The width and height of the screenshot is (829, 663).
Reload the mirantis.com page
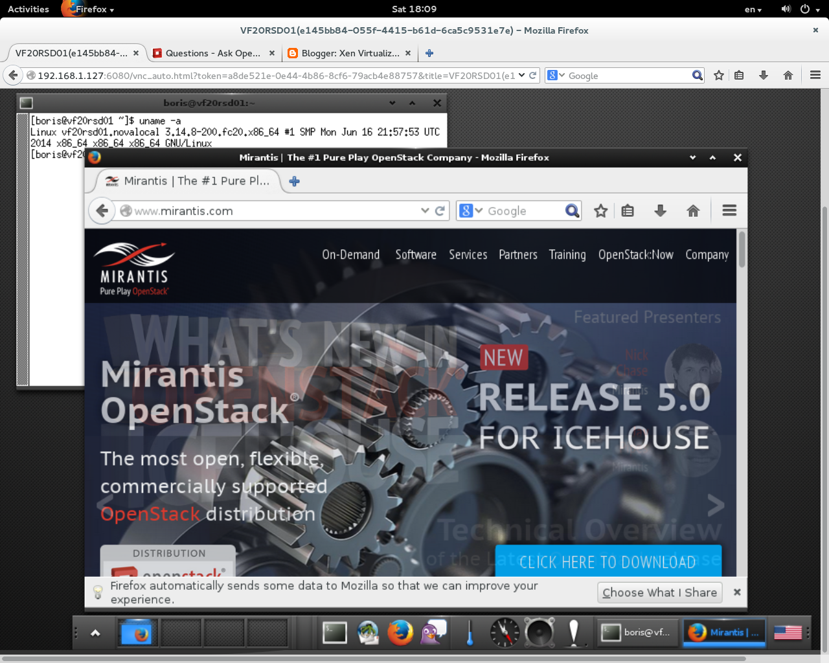(440, 210)
